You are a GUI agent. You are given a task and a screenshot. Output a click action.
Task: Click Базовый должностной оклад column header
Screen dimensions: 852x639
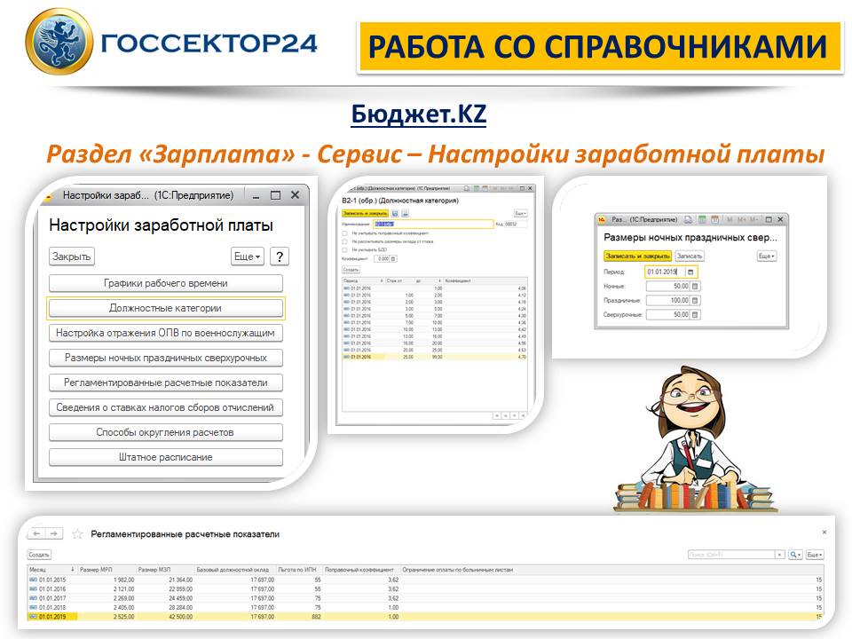pos(235,570)
